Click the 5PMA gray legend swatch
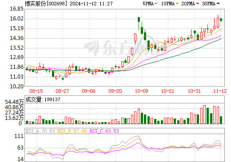This screenshot has width=231, height=162. 156,4
